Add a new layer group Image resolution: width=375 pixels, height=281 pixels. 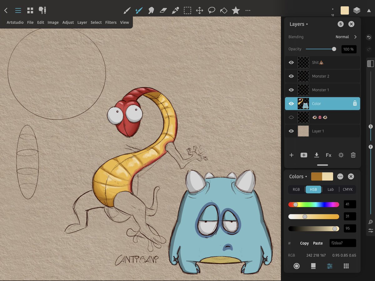coord(304,155)
